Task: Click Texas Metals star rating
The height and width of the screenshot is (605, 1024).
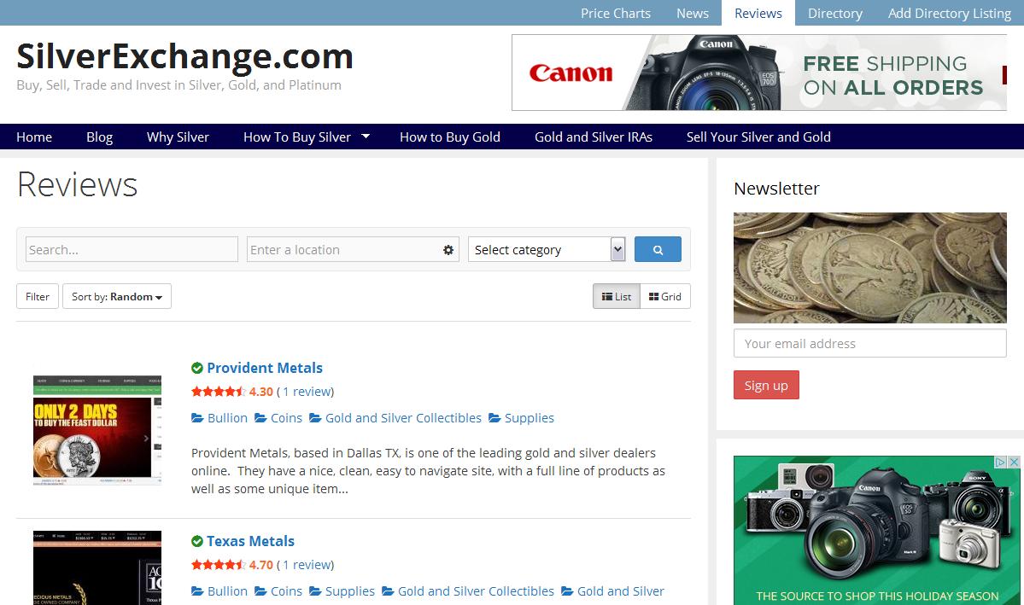Action: point(218,565)
